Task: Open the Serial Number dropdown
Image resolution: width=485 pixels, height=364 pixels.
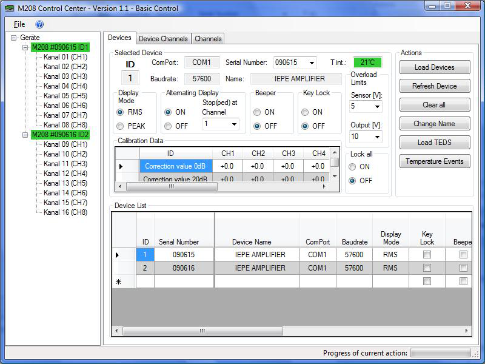Action: (x=312, y=63)
